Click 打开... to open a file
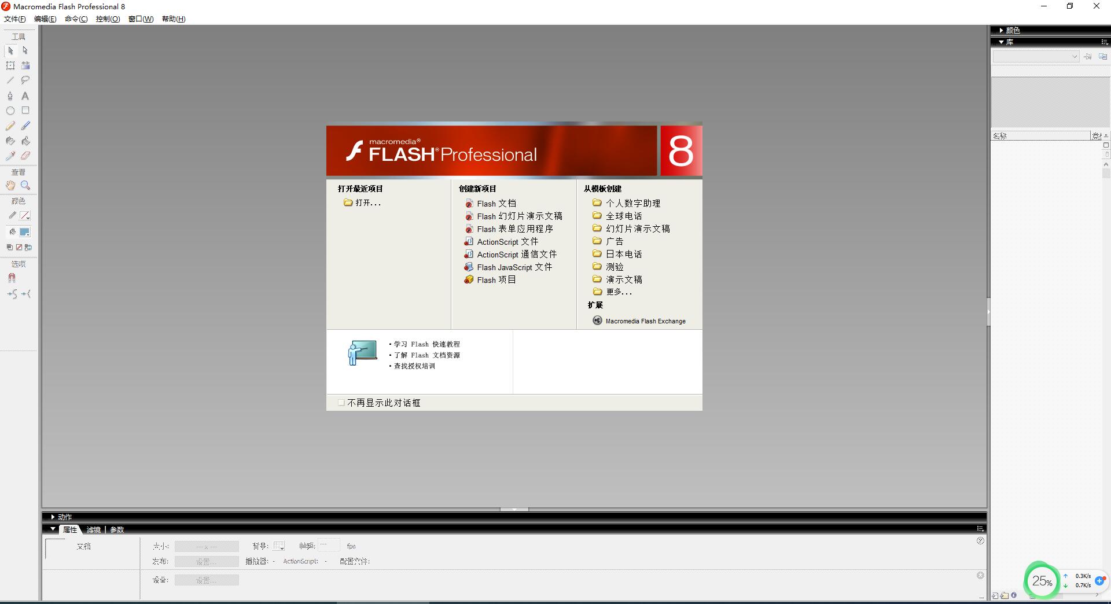Screen dimensions: 1111x604 [x=362, y=202]
